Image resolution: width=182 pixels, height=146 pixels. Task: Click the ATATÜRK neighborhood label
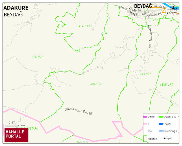click(152, 19)
